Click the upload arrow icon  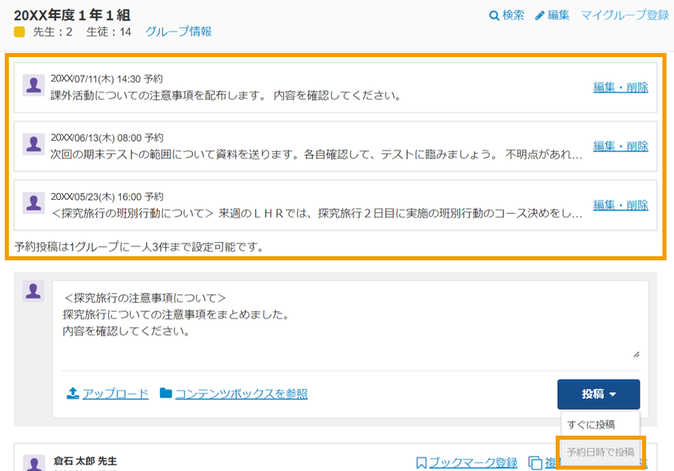point(73,394)
